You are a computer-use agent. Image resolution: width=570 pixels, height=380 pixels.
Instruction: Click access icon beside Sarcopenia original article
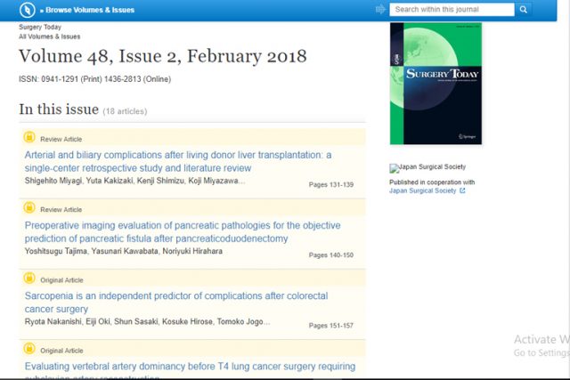click(x=29, y=279)
